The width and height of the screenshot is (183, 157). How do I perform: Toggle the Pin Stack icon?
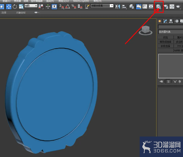[x=161, y=81]
